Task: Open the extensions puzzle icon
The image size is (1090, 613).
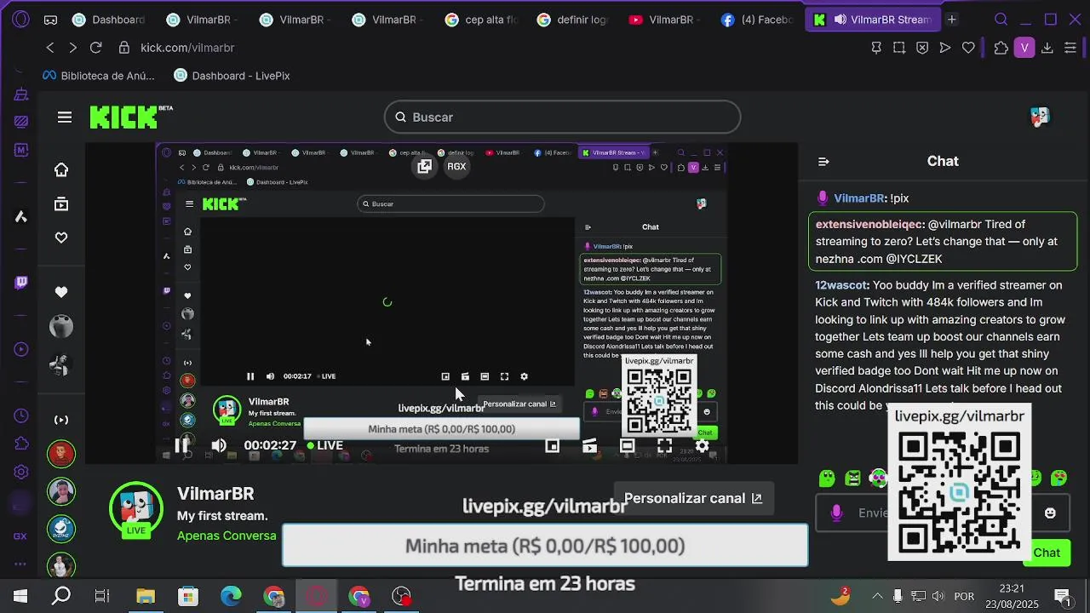Action: (1001, 48)
